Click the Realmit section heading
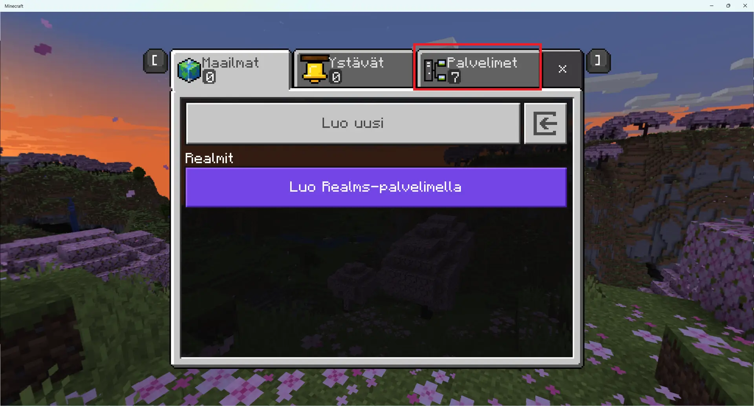This screenshot has height=406, width=754. click(209, 158)
